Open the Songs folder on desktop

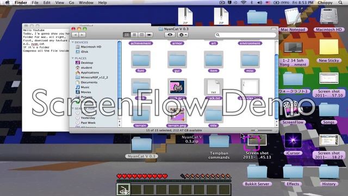click(x=328, y=110)
